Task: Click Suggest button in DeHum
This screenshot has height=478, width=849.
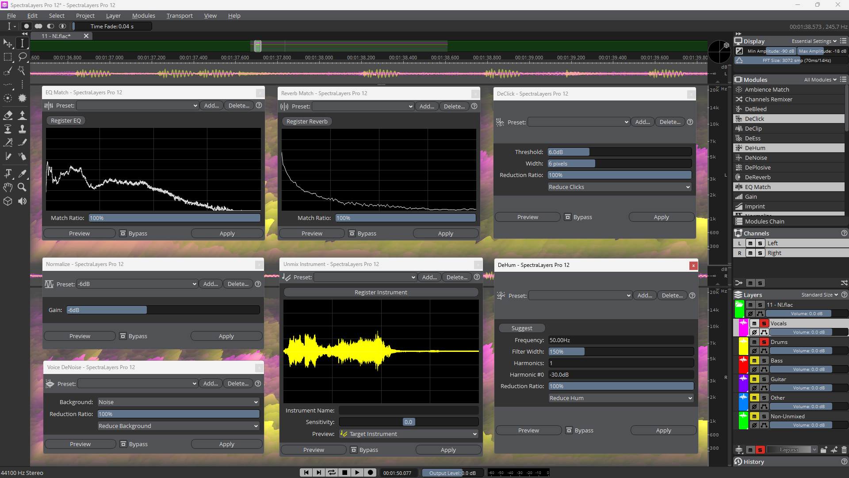Action: (522, 328)
